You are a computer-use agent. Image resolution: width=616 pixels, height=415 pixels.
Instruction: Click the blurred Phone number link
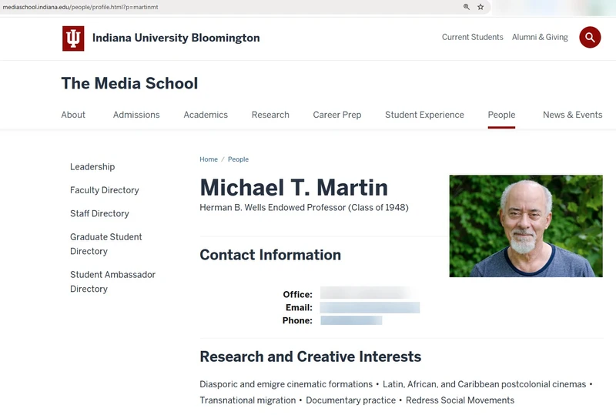point(351,320)
